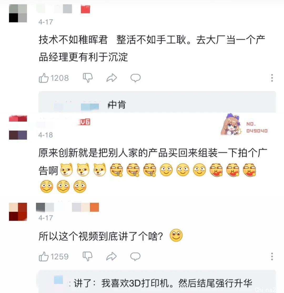
Task: Open more options for 1208-like comment
Action: [x=272, y=78]
